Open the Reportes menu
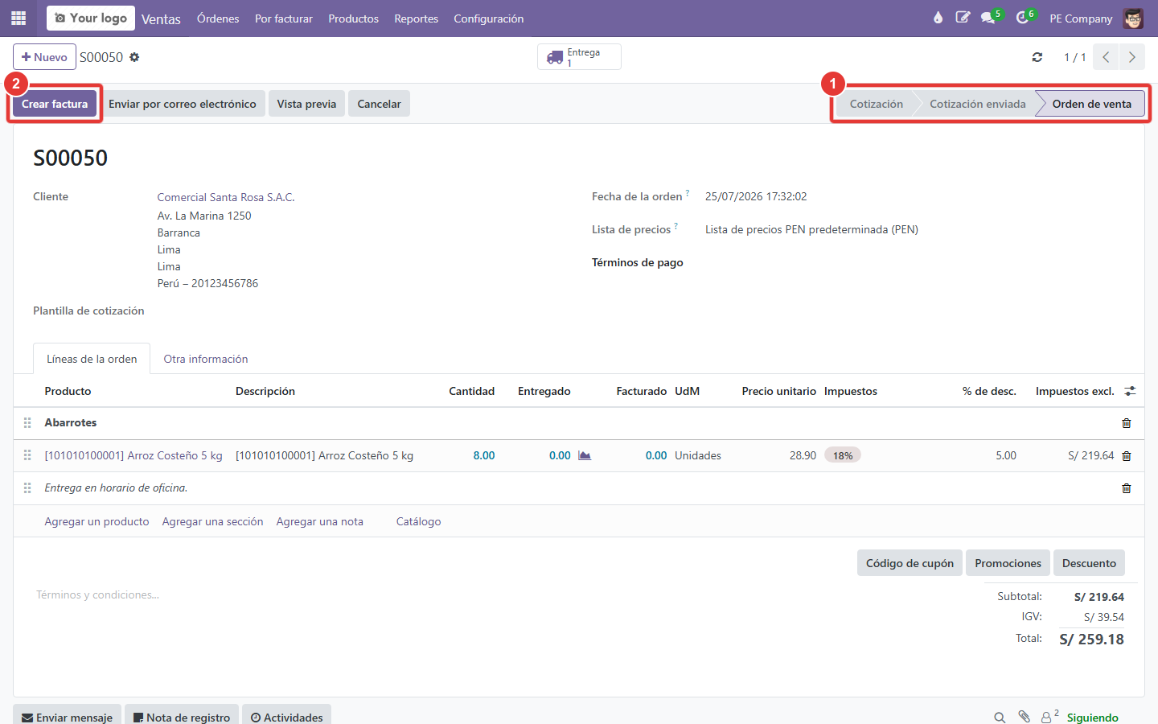Viewport: 1158px width, 724px height. click(x=416, y=19)
